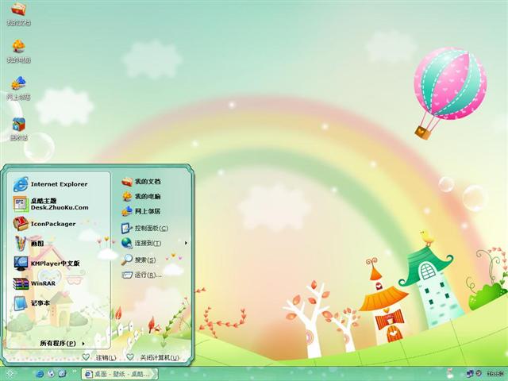Click the Start button on taskbar
Viewport: 508px width, 381px height.
9,374
